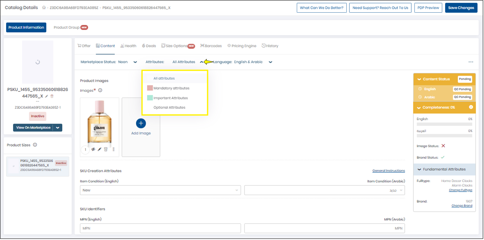
Task: Edit the PSKU title via its pencil icon
Action: point(47,96)
